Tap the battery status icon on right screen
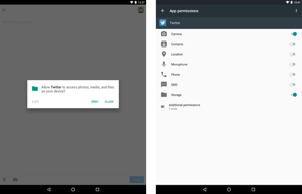This screenshot has height=194, width=302. coord(292,2)
